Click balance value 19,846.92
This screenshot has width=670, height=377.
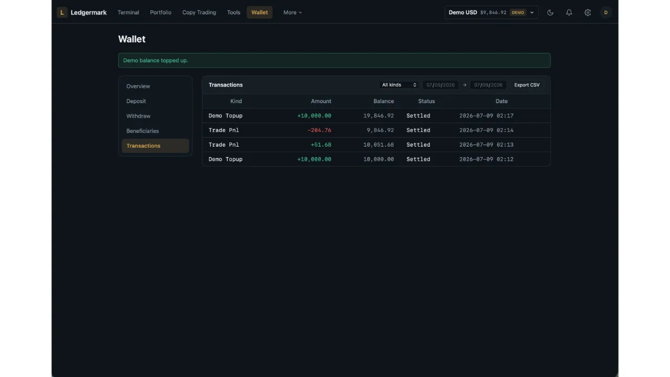378,116
